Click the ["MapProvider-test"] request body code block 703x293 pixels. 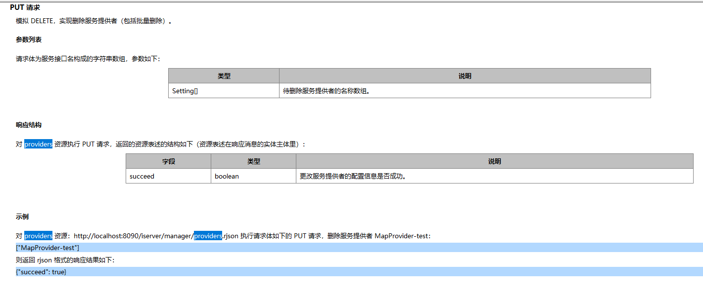click(47, 248)
